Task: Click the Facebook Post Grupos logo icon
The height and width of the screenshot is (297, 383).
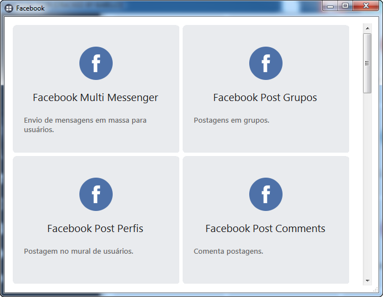Action: [265, 63]
